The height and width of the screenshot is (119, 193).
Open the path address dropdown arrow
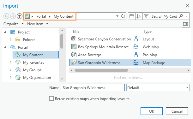(117, 16)
